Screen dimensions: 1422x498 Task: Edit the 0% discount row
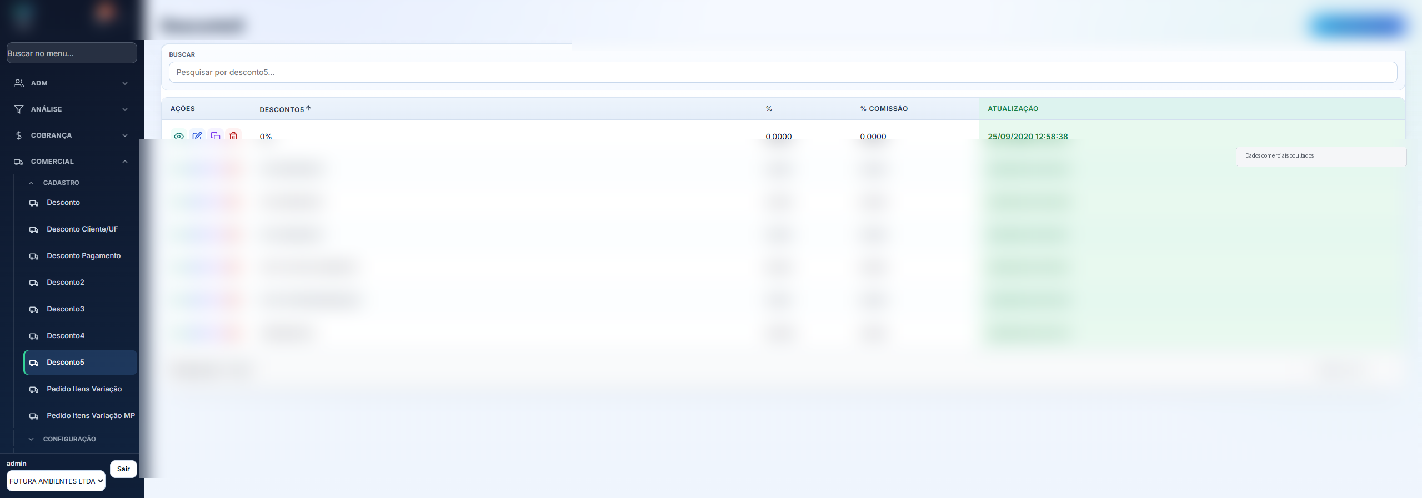click(x=197, y=135)
